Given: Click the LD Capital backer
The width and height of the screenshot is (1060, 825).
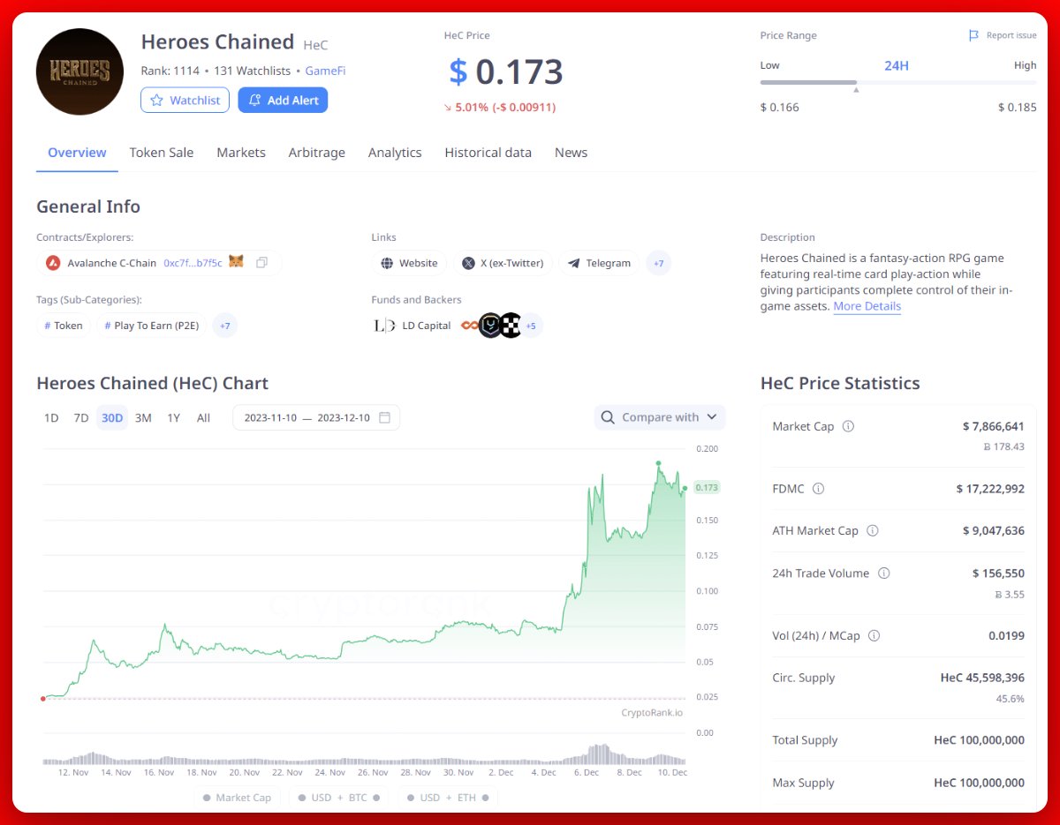Looking at the screenshot, I should [413, 326].
